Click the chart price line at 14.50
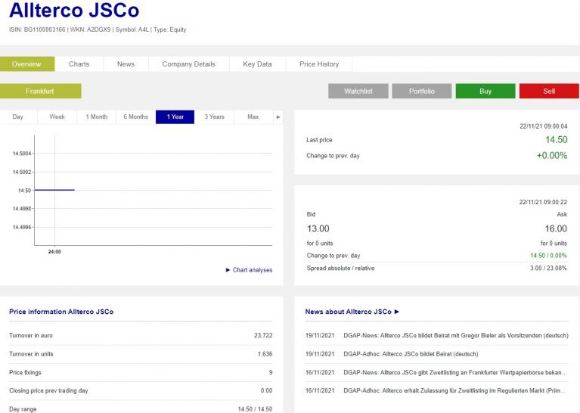 click(x=54, y=190)
